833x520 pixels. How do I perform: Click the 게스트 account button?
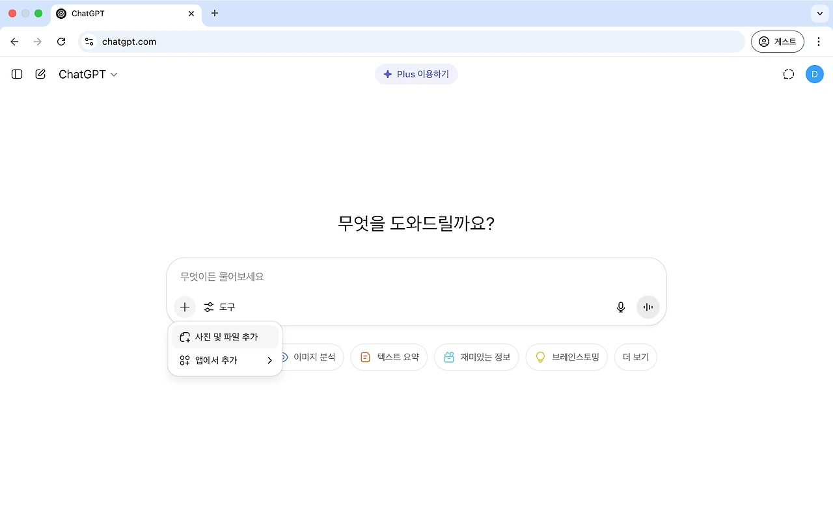(778, 41)
